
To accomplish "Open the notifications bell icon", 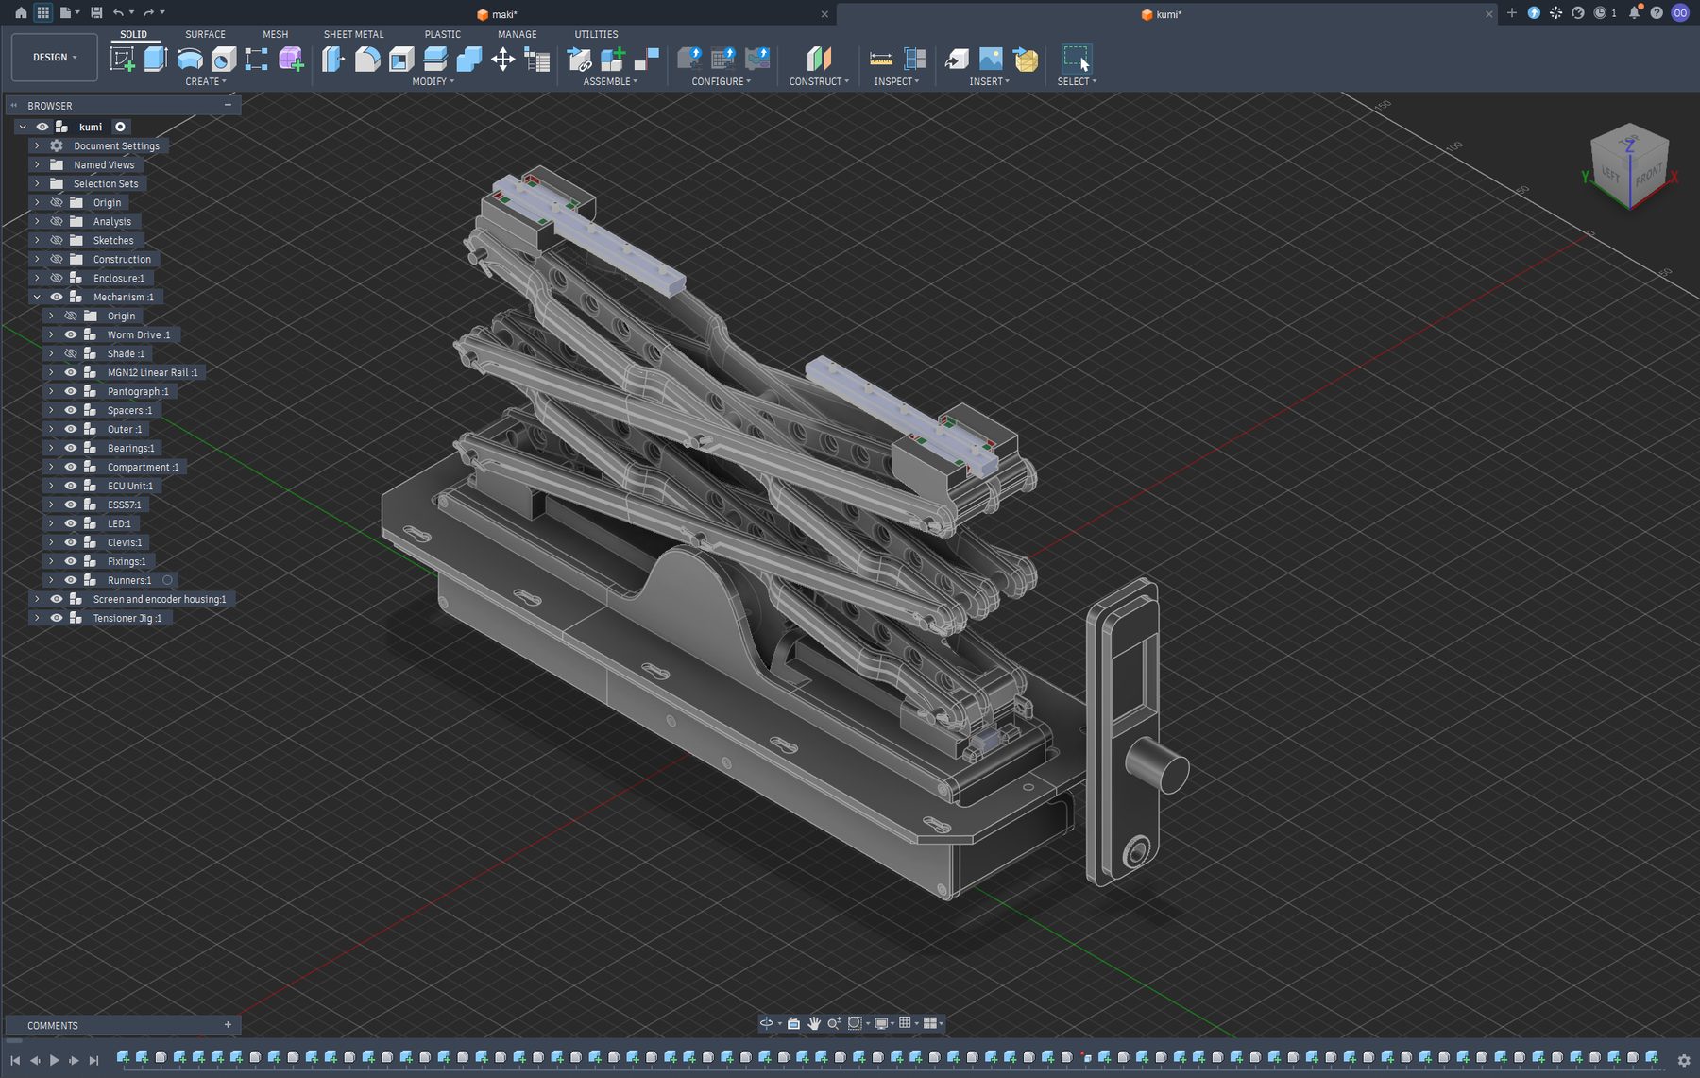I will (1634, 12).
